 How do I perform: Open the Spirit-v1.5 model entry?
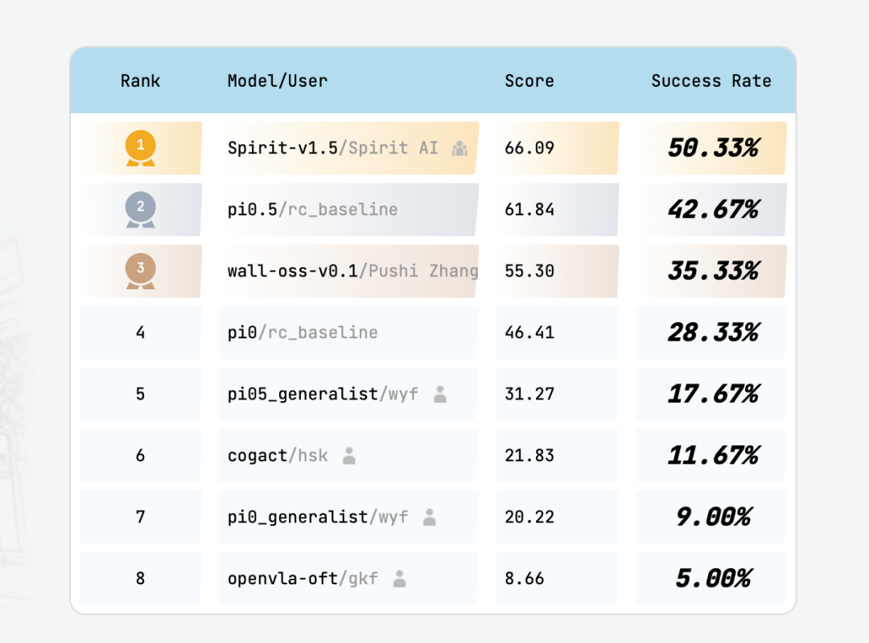pyautogui.click(x=282, y=148)
